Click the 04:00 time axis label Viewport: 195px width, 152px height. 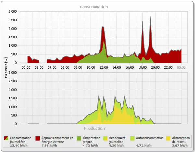(52, 68)
